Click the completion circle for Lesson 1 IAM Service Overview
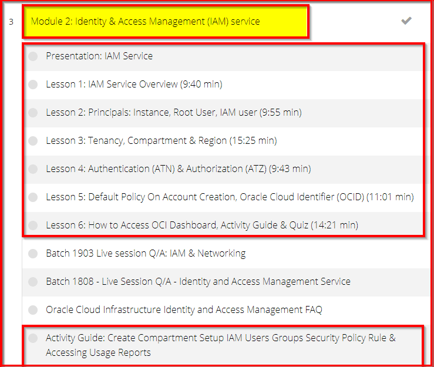The image size is (434, 367). click(x=33, y=85)
